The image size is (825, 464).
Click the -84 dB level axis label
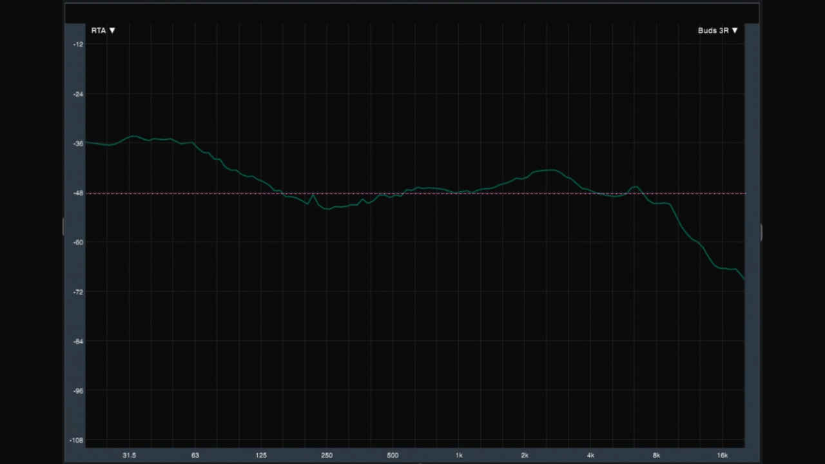[78, 342]
